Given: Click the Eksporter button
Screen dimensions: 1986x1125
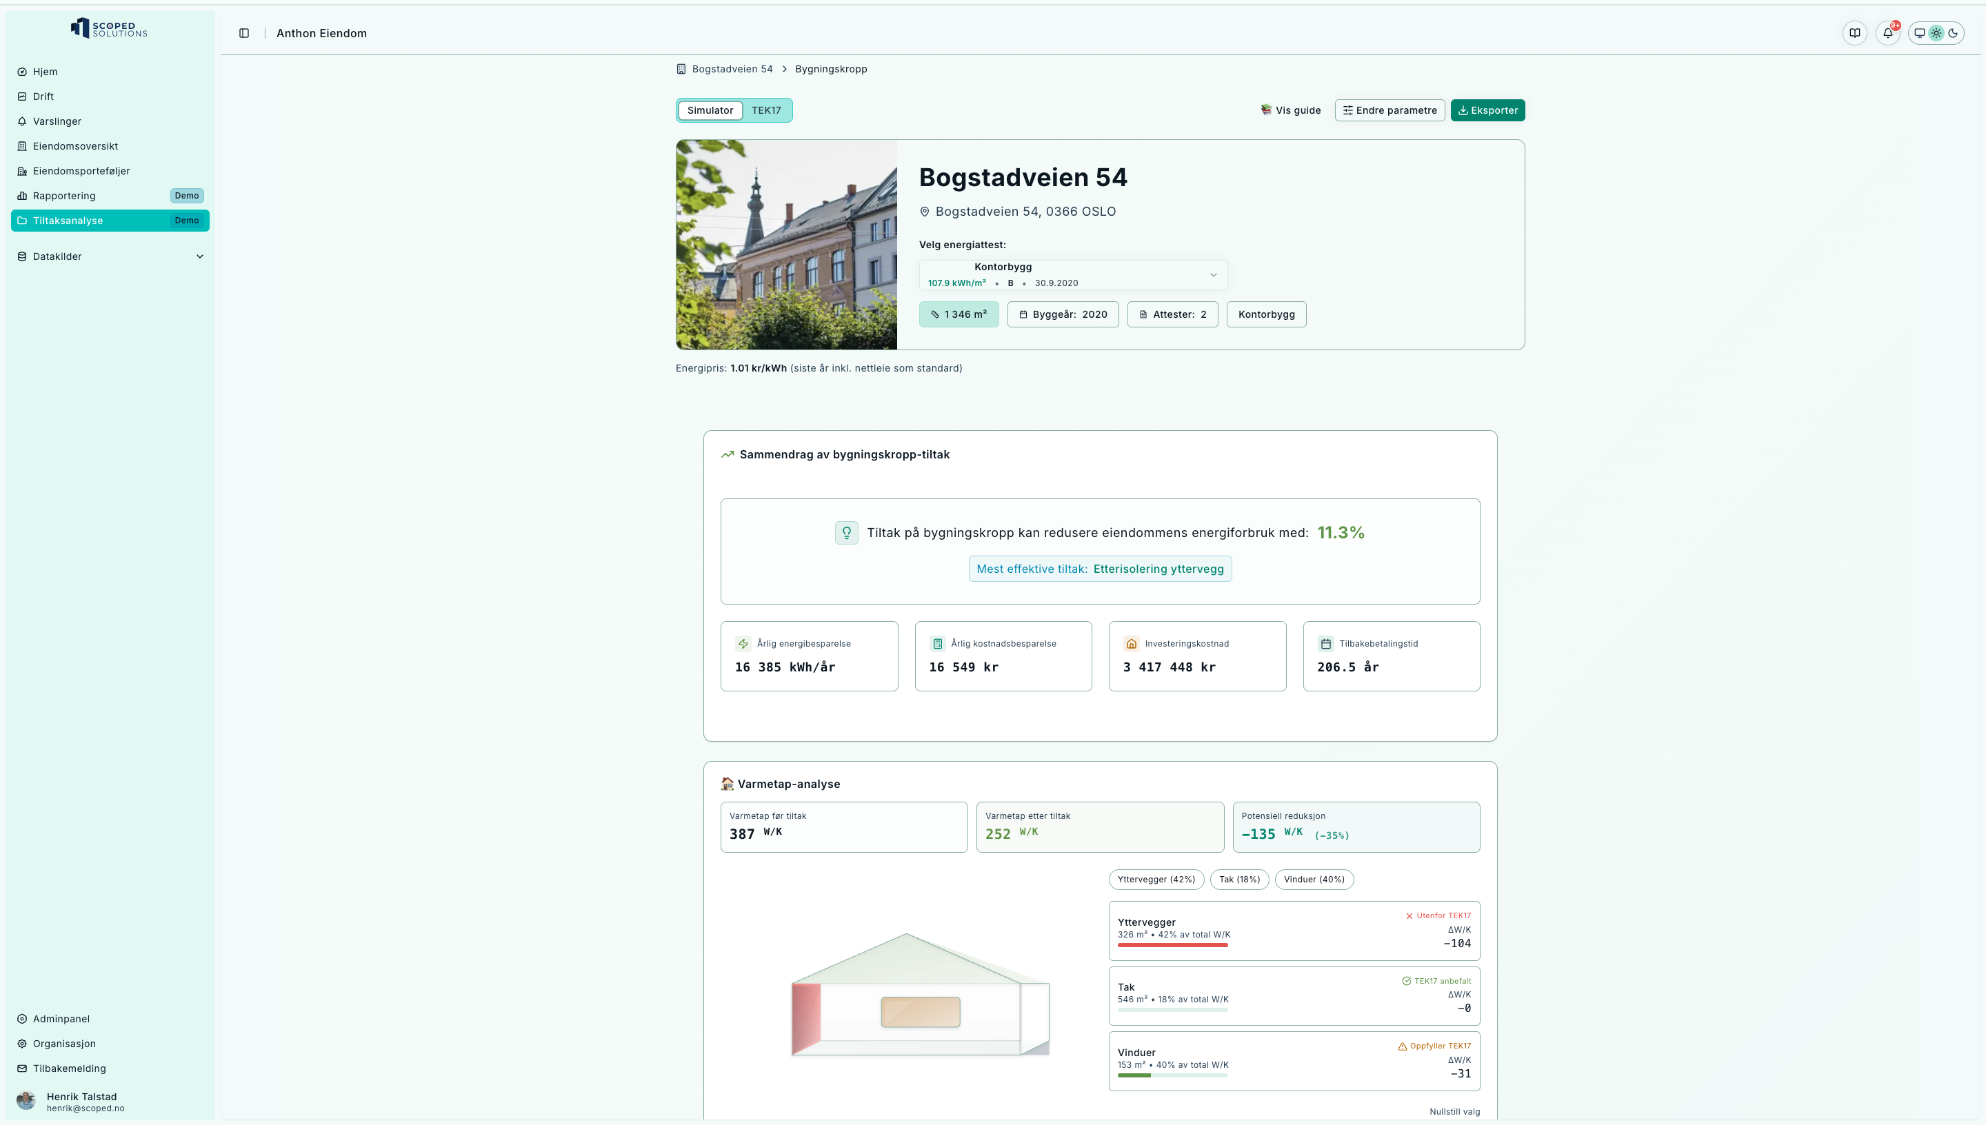Looking at the screenshot, I should click(x=1487, y=110).
